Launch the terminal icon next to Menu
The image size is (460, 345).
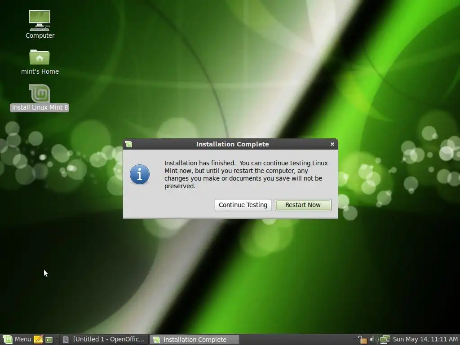pyautogui.click(x=49, y=340)
